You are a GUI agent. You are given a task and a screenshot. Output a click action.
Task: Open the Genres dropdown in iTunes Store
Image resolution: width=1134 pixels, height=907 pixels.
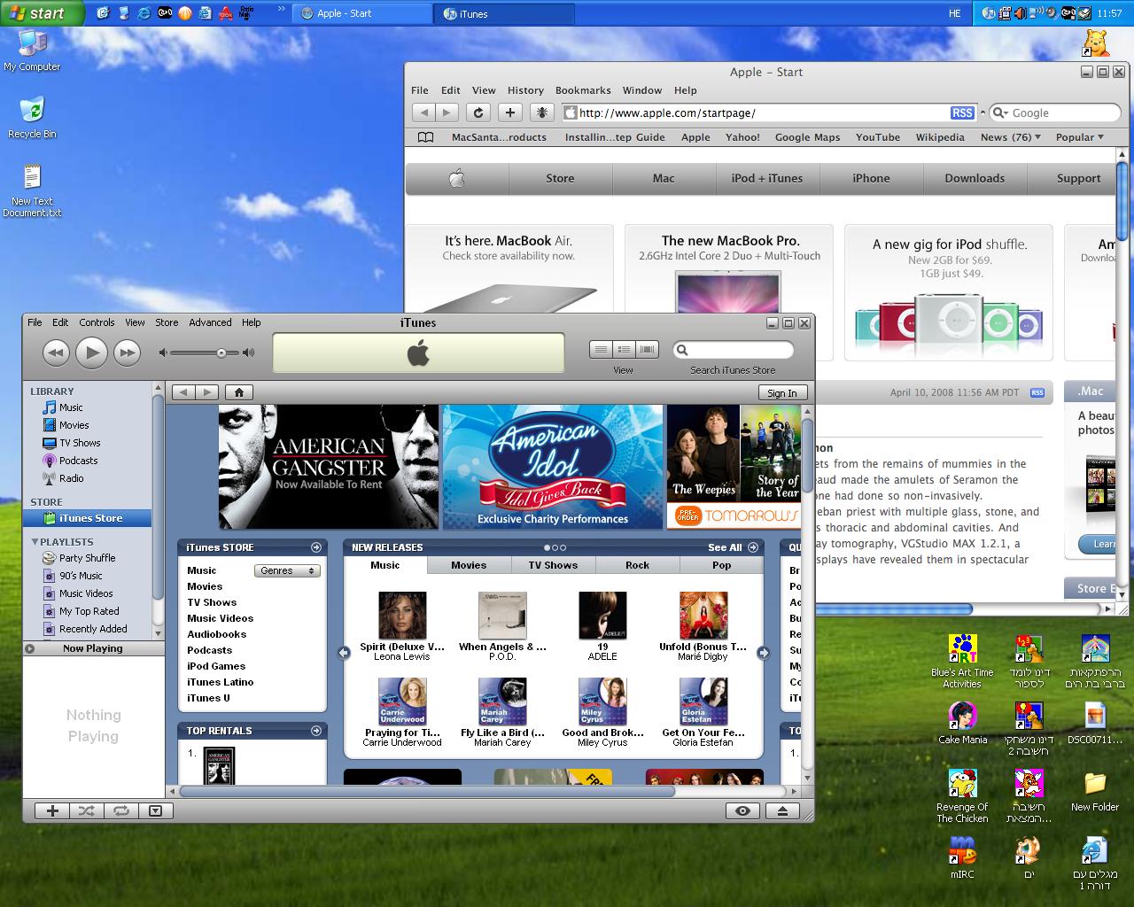point(287,570)
